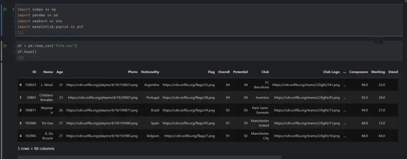The width and height of the screenshot is (407, 159).
Task: Click ID value 190871
Action: click(31, 110)
